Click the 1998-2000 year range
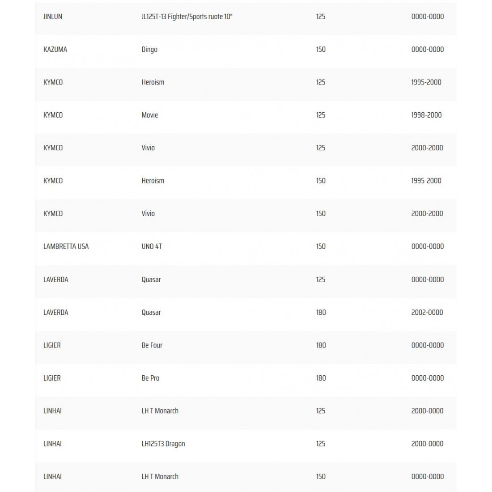The height and width of the screenshot is (492, 492). coord(426,115)
